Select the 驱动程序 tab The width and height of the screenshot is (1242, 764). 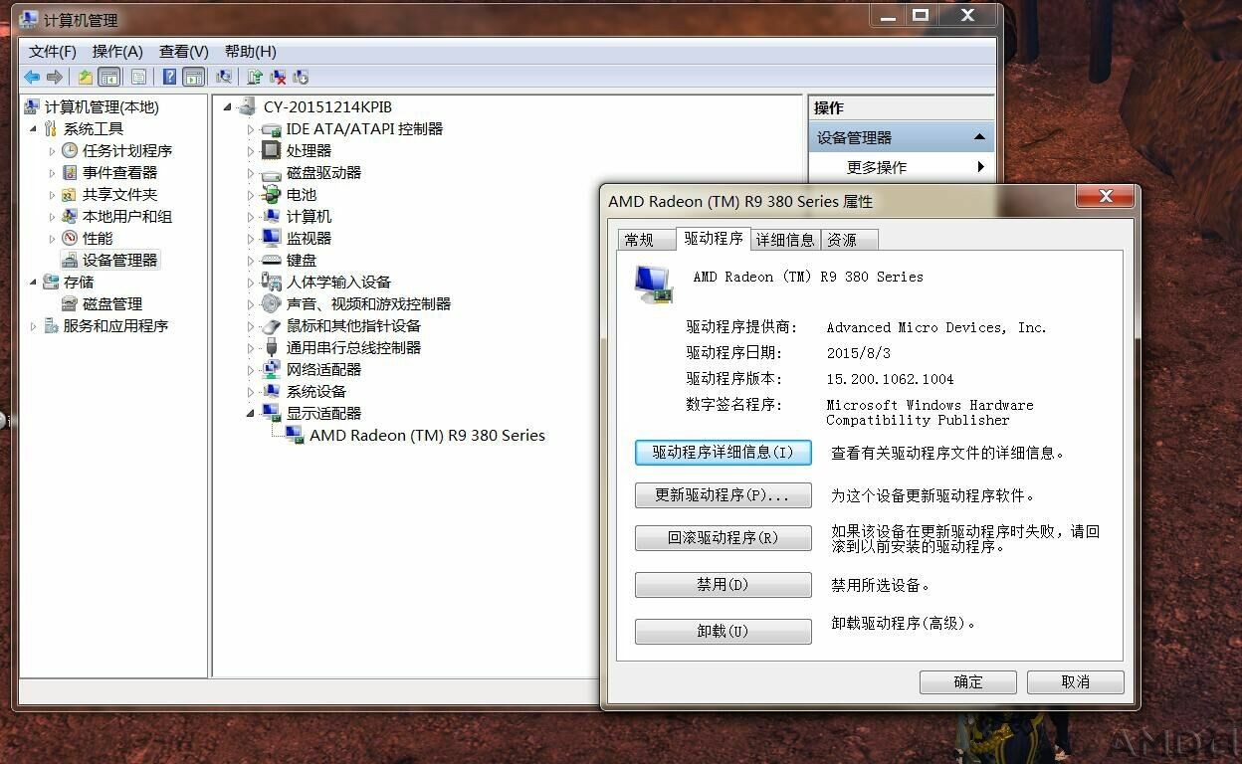pos(714,238)
